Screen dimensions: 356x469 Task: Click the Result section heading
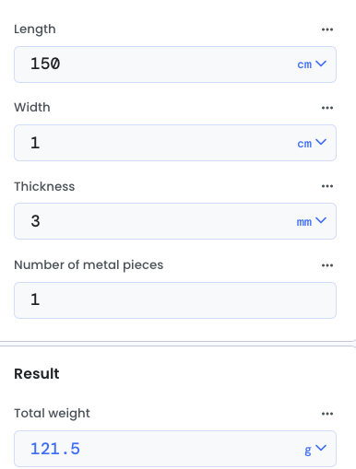[x=37, y=374]
